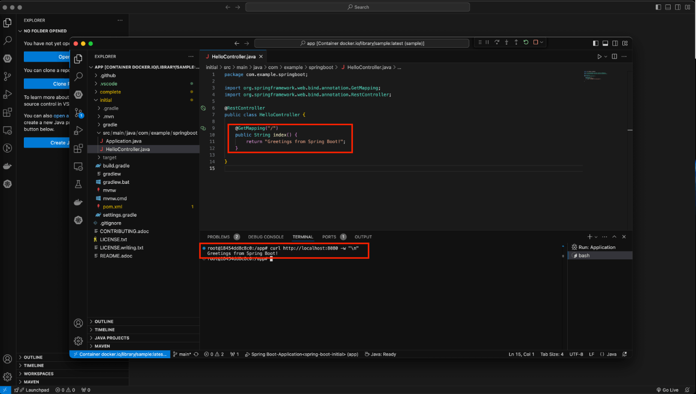Open dropdown next to debug stop button

tap(541, 43)
